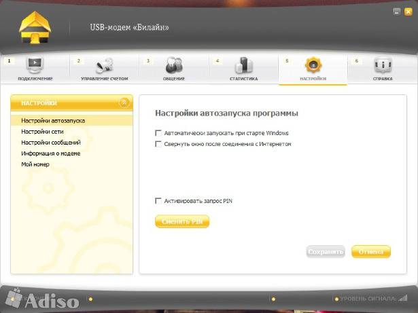The image size is (418, 313).
Task: Select the Настройки gear icon
Action: coord(313,66)
